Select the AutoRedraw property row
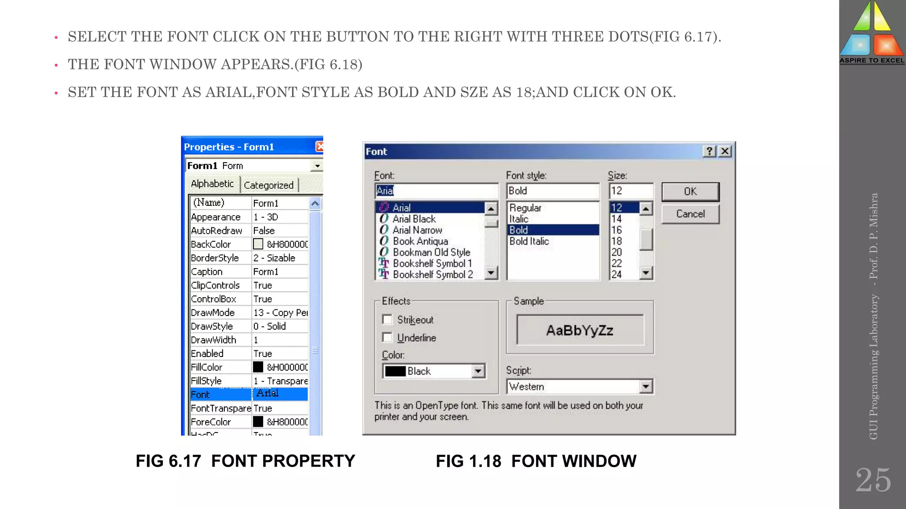This screenshot has height=509, width=906. click(249, 231)
